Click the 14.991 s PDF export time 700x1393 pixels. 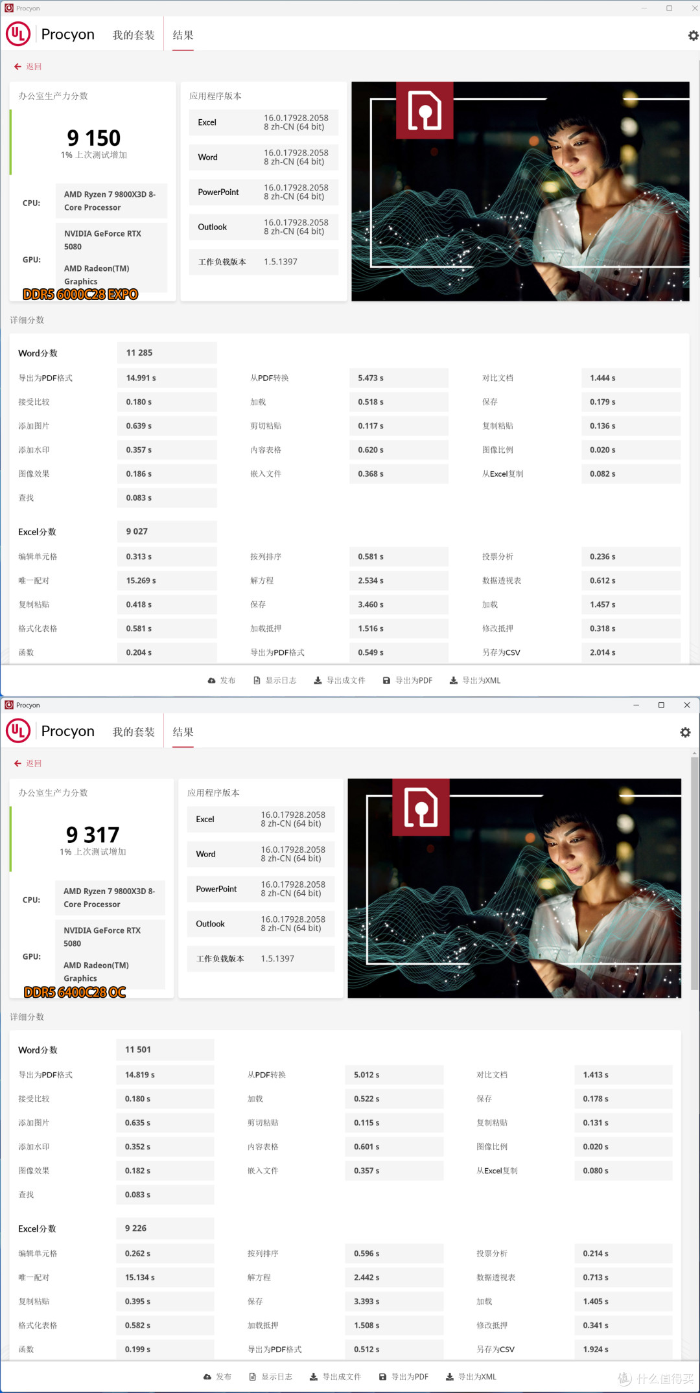(167, 378)
